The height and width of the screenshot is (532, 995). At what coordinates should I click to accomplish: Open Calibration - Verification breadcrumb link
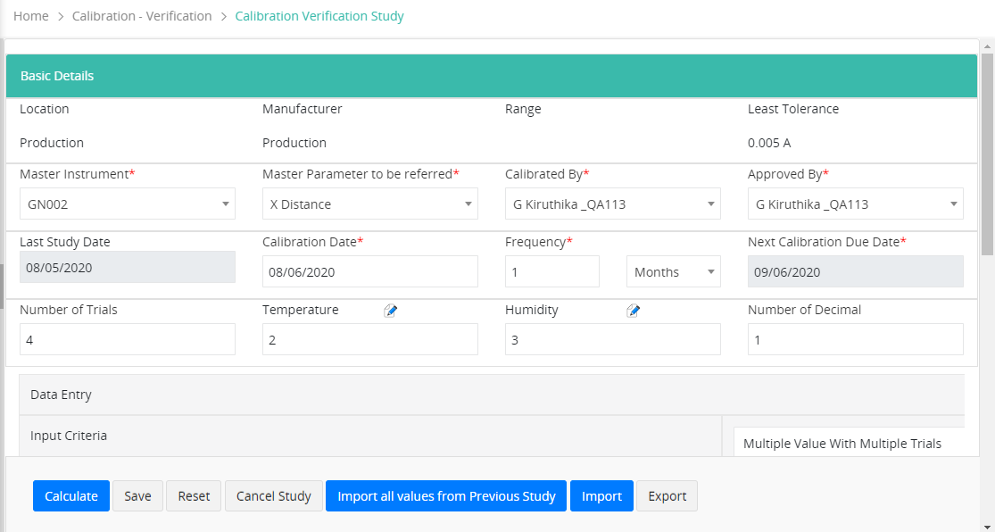(142, 16)
